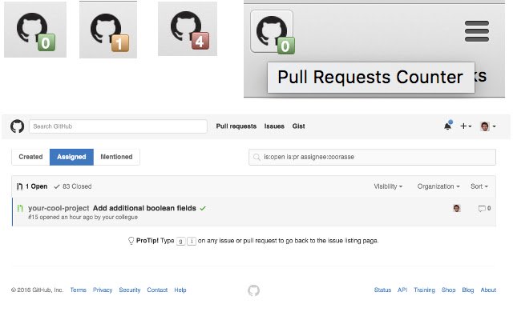Open notifications bell icon
Image resolution: width=513 pixels, height=320 pixels.
[448, 126]
